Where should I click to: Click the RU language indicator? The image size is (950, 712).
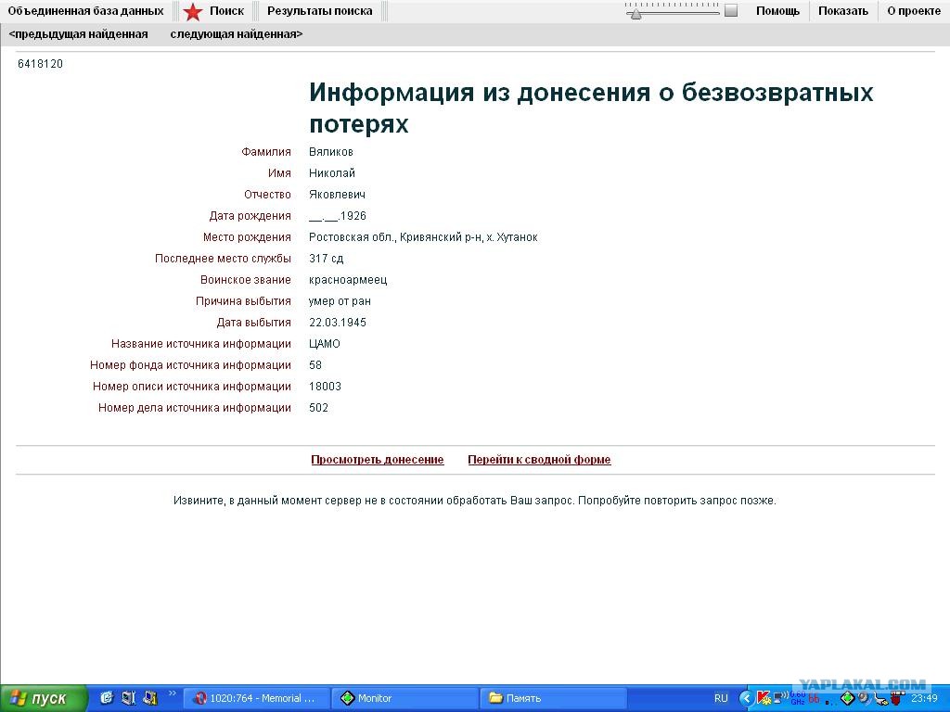click(721, 698)
